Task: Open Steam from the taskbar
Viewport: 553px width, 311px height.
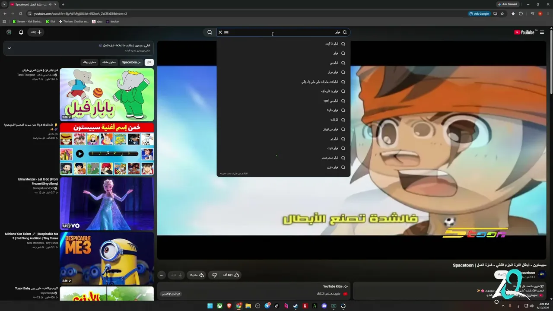Action: [x=296, y=306]
